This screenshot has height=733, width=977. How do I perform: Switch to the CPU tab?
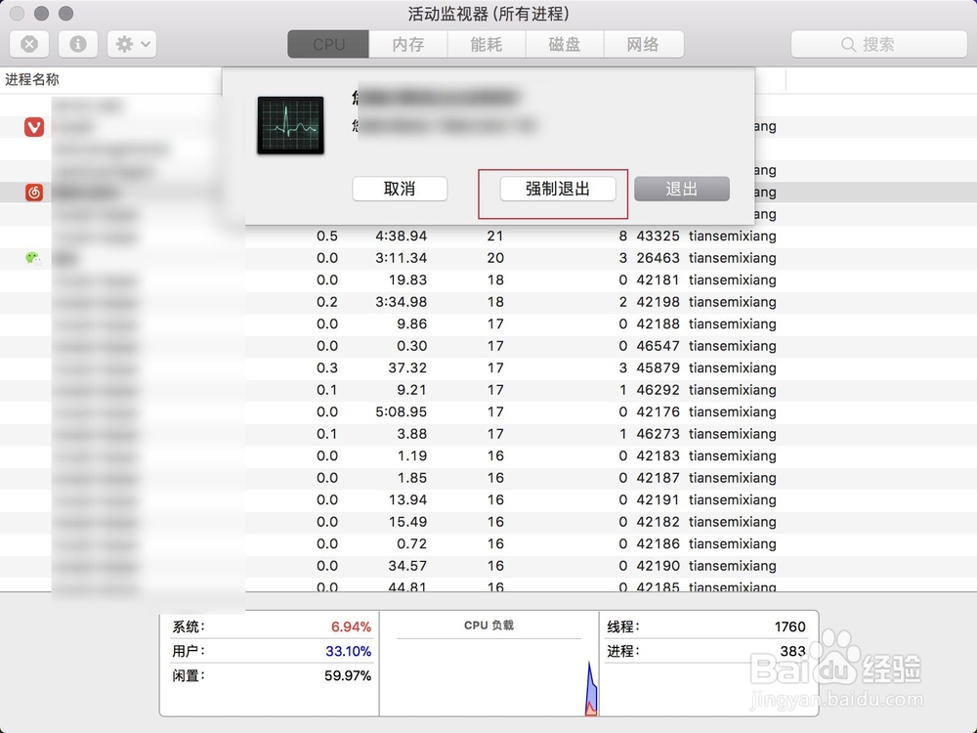click(328, 44)
